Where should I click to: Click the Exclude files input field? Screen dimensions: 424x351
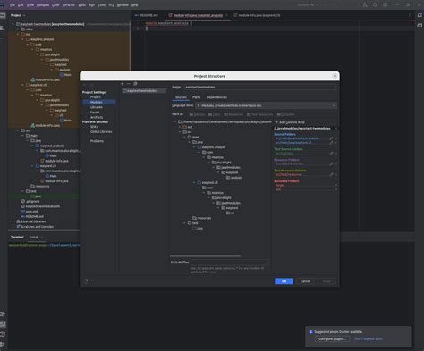(x=230, y=263)
